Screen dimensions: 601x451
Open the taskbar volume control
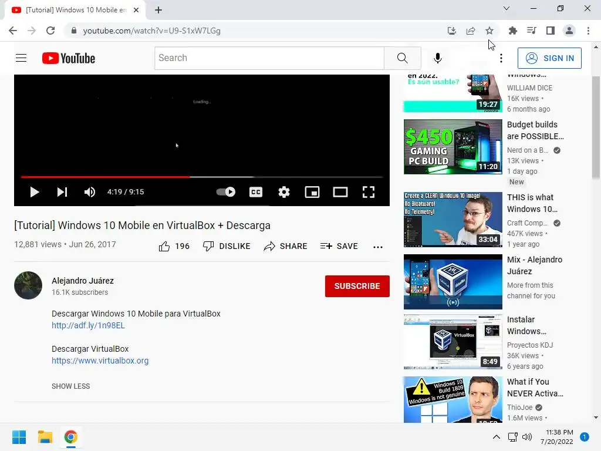(527, 437)
